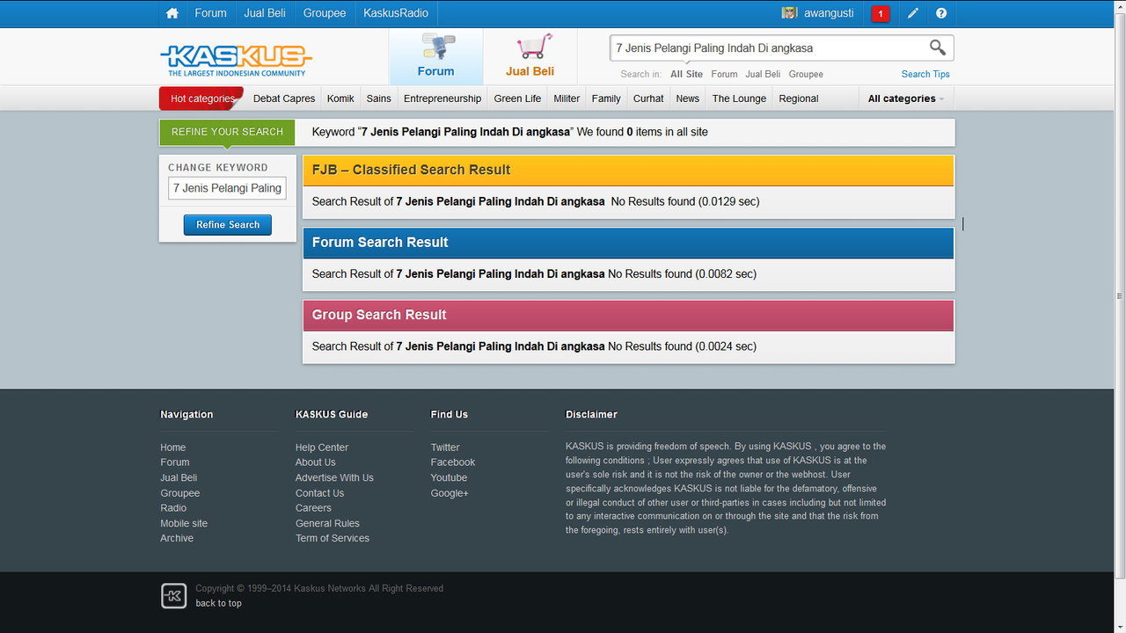The image size is (1126, 633).
Task: Open the Militer category
Action: click(567, 98)
